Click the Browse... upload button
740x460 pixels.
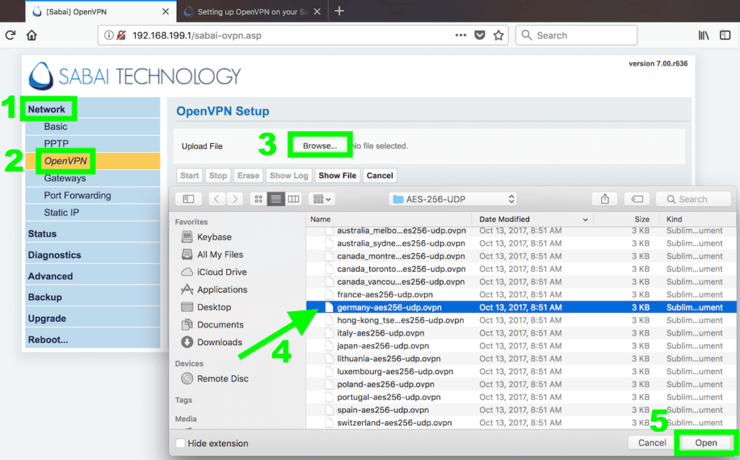click(320, 145)
